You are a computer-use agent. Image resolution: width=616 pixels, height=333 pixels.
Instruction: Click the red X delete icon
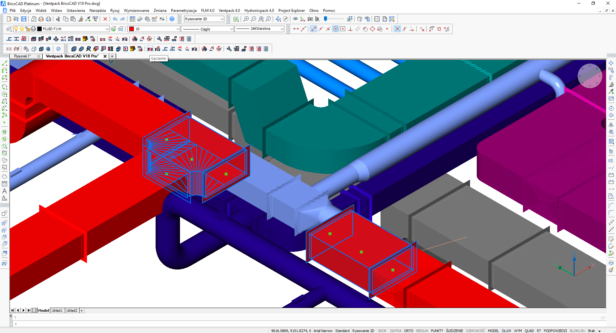click(105, 19)
